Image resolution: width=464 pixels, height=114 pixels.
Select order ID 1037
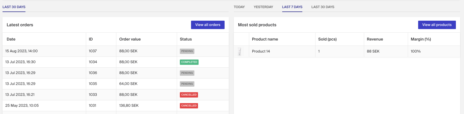pyautogui.click(x=93, y=51)
